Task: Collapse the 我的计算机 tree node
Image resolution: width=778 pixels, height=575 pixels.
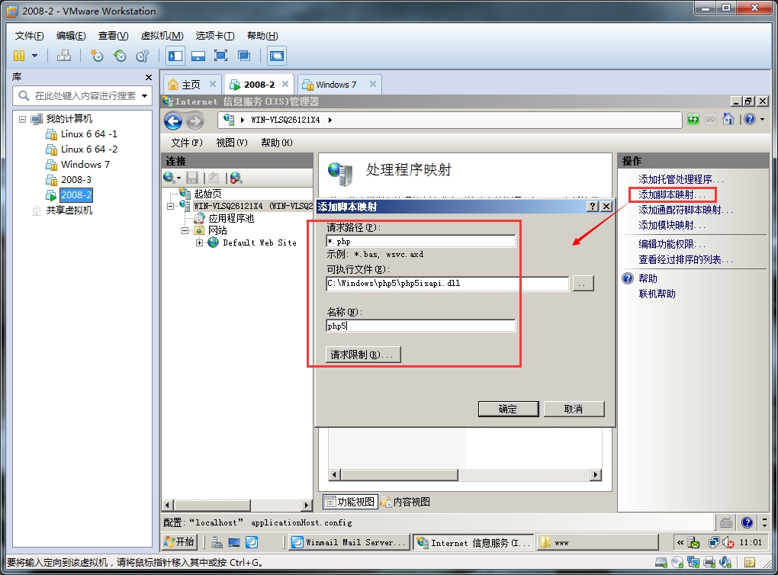Action: click(x=22, y=119)
